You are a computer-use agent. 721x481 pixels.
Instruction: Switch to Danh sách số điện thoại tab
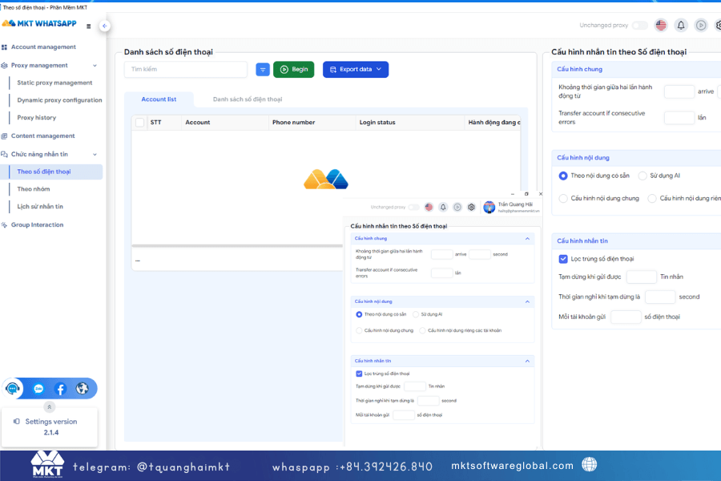[x=247, y=99]
